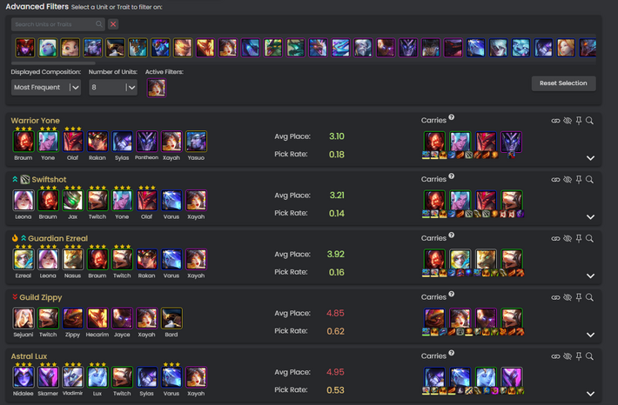Click the Carries help icon in Warrior Yone

(451, 117)
